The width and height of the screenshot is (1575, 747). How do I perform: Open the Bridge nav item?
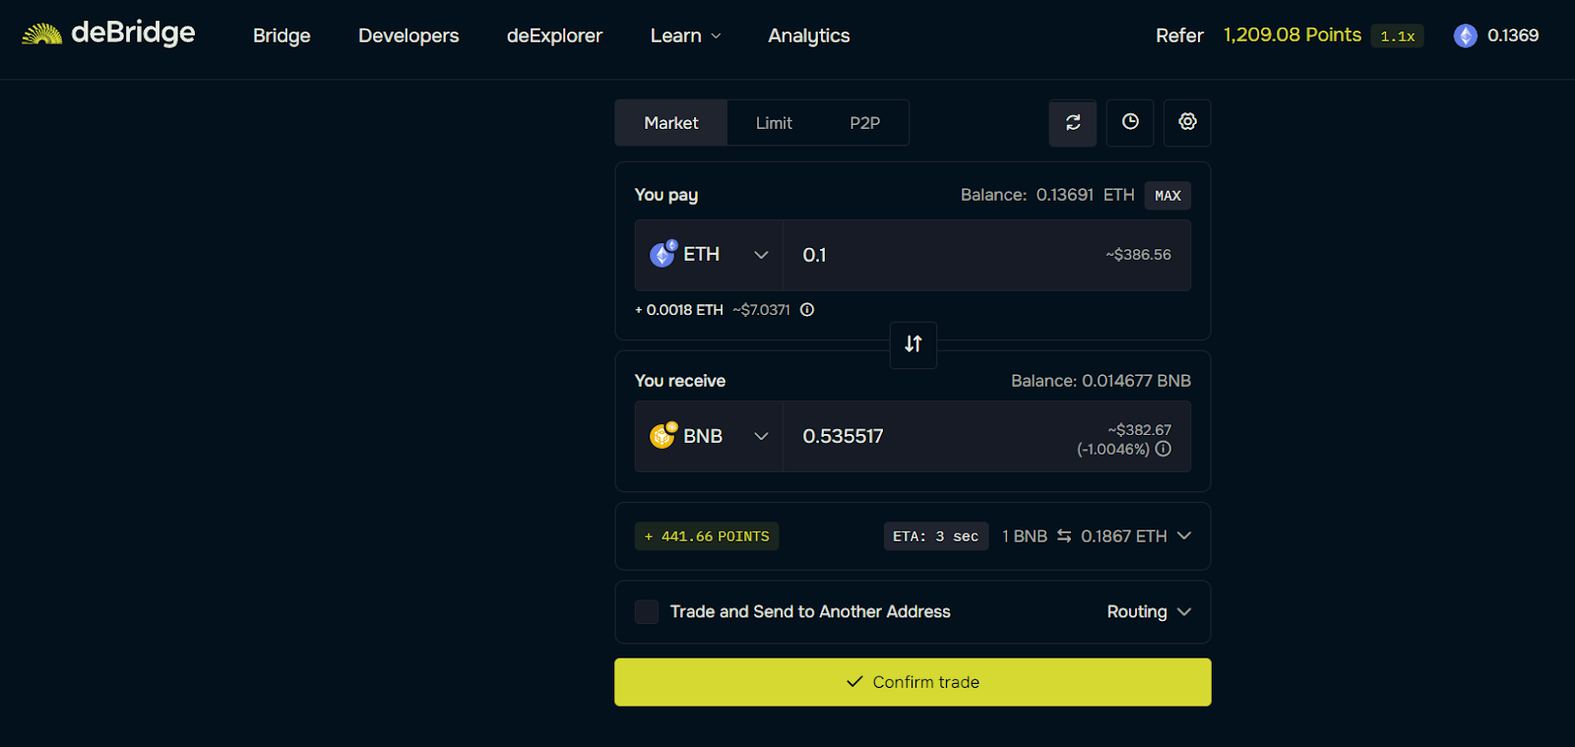click(282, 35)
